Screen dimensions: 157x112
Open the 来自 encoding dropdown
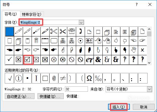(x=149, y=89)
